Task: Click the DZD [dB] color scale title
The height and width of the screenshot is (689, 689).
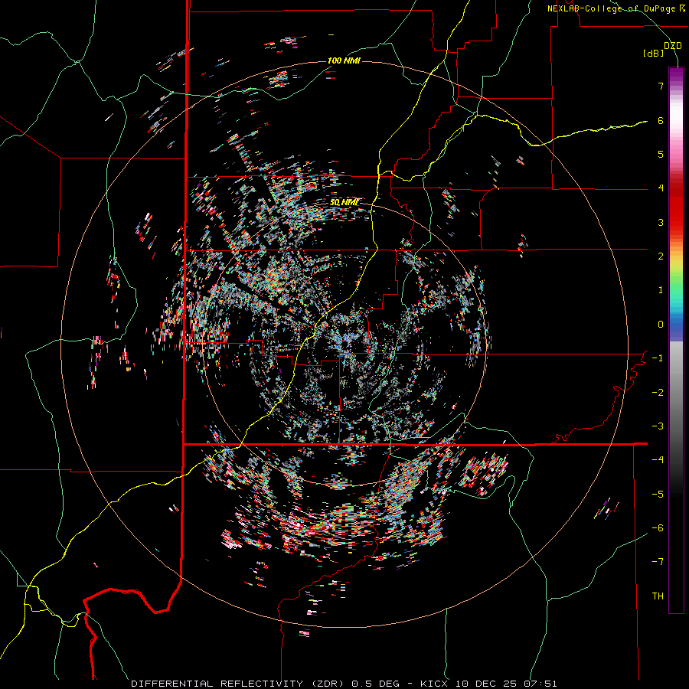Action: click(662, 49)
